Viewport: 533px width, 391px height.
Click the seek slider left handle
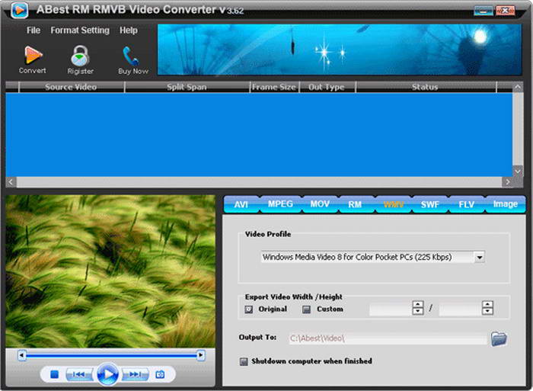coord(22,356)
